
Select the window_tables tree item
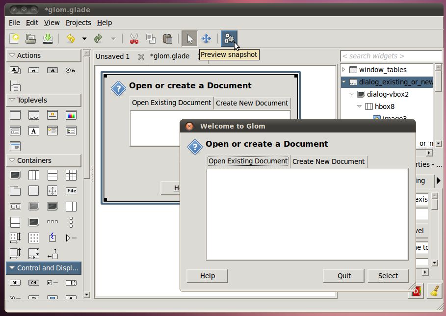point(383,69)
